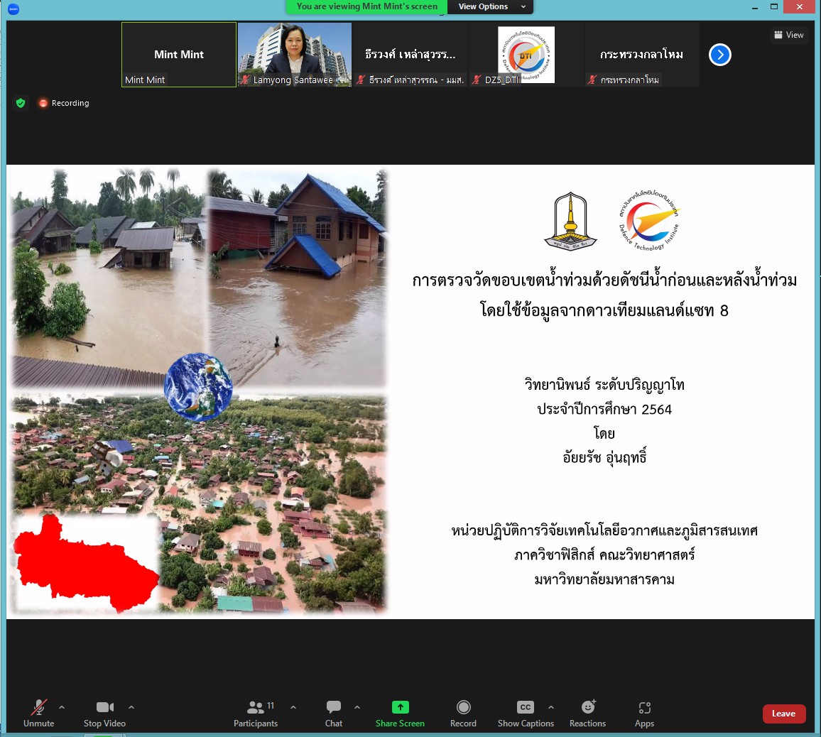Image resolution: width=821 pixels, height=737 pixels.
Task: Click the Unmute microphone icon
Action: (x=39, y=707)
